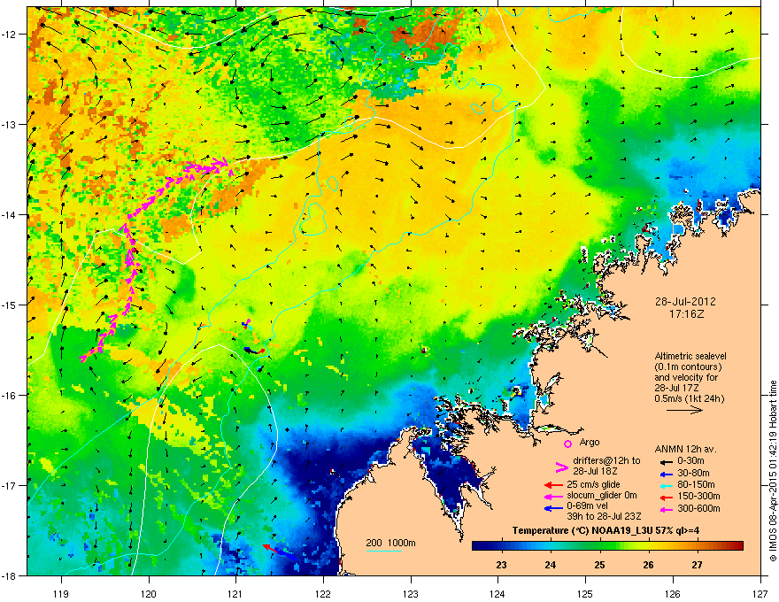Click the 'slocum_glider 0m' legend label

click(x=602, y=496)
